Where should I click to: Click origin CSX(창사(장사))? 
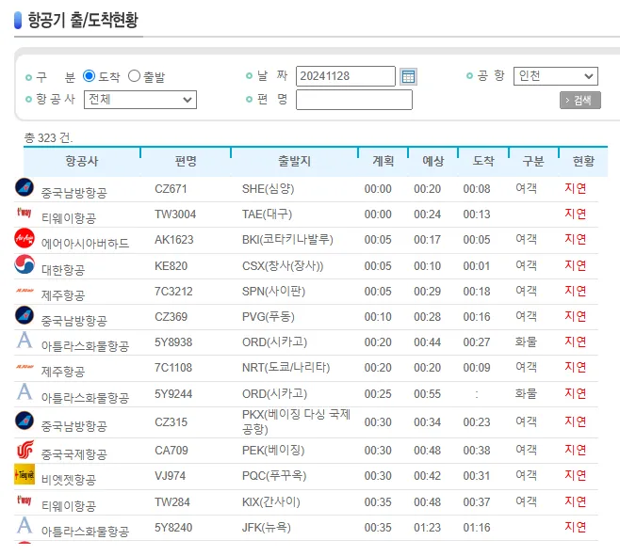tap(283, 266)
